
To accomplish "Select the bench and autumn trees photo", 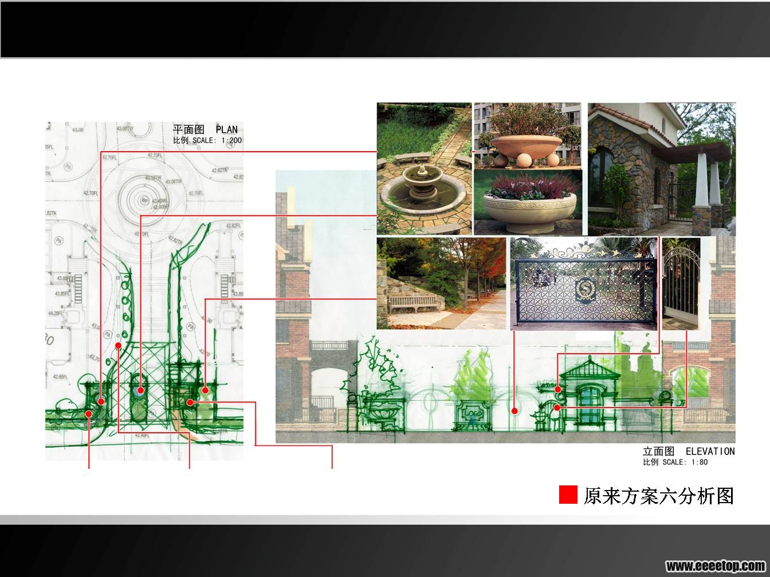I will pos(441,284).
